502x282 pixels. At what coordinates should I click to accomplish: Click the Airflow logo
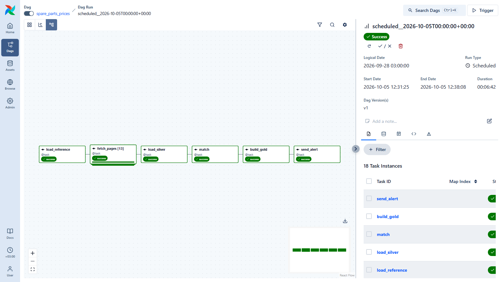click(x=10, y=10)
